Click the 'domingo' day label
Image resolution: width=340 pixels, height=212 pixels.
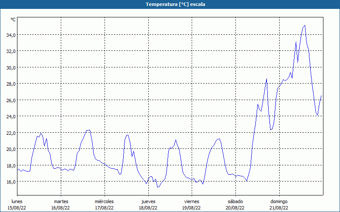[279, 201]
